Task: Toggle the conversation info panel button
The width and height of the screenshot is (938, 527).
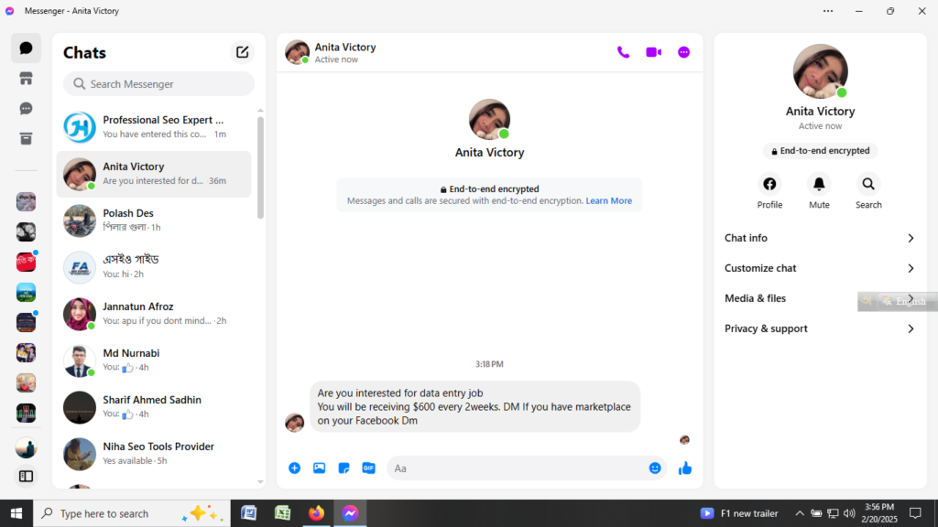Action: [683, 52]
